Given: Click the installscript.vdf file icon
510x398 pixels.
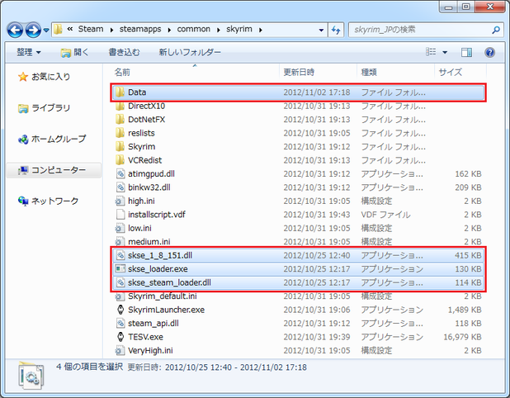Looking at the screenshot, I should 120,215.
